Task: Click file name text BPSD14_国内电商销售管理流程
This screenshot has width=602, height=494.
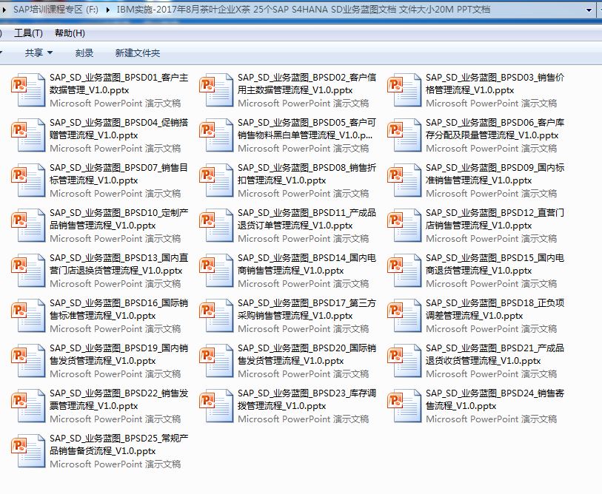Action: click(x=307, y=264)
